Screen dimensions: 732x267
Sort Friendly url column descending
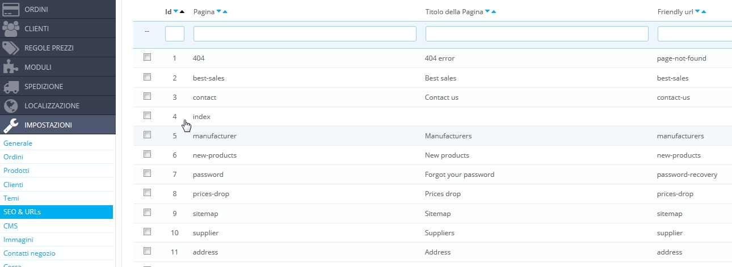(697, 12)
